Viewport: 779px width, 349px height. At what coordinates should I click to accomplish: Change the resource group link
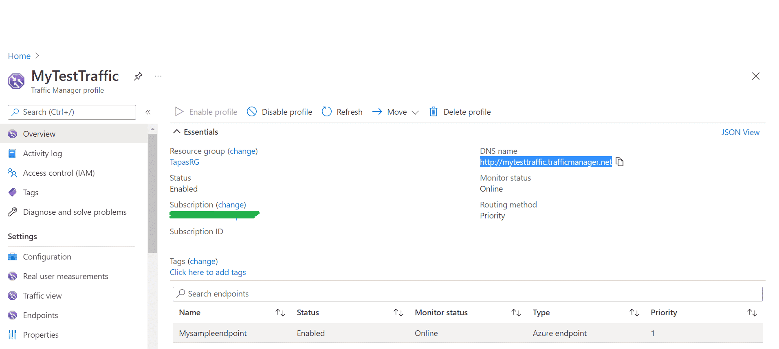(x=242, y=151)
